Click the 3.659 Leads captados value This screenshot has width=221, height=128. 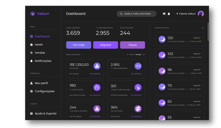[73, 33]
